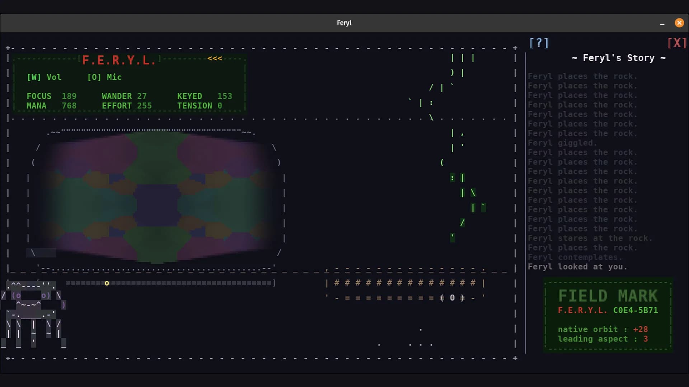Image resolution: width=689 pixels, height=387 pixels.
Task: Select the KEYED 153 stat
Action: point(205,96)
